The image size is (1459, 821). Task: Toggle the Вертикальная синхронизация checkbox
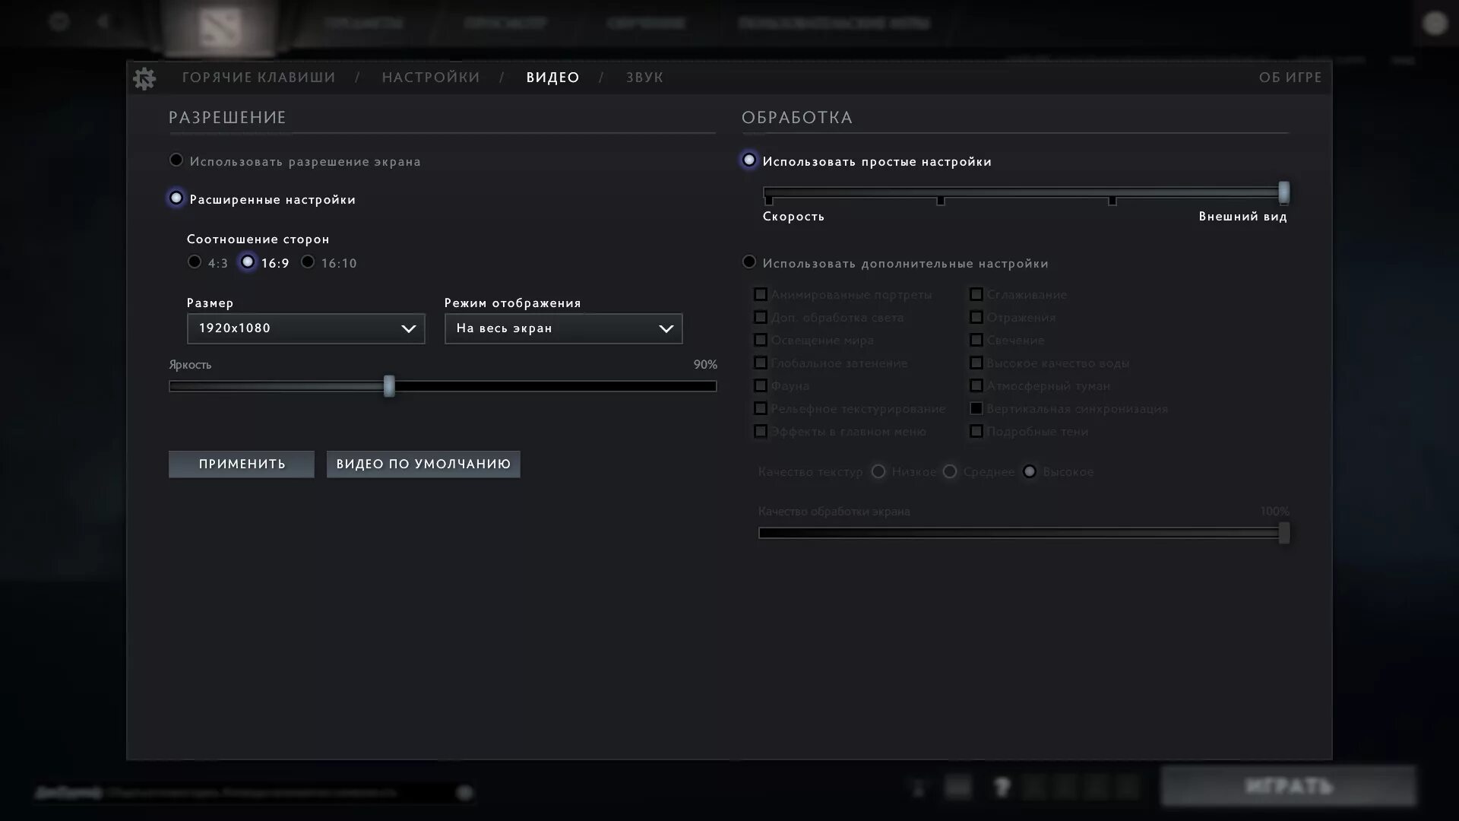pyautogui.click(x=976, y=409)
